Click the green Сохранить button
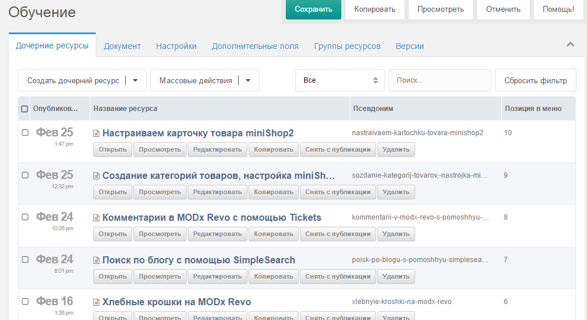This screenshot has height=320, width=587. pyautogui.click(x=314, y=9)
